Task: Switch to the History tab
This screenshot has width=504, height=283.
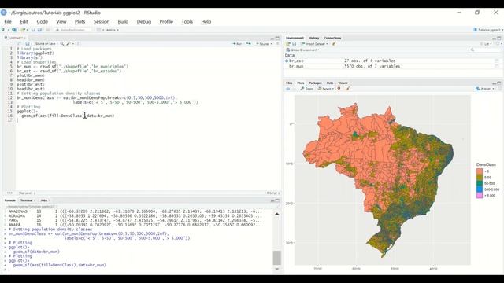Action: pos(313,38)
